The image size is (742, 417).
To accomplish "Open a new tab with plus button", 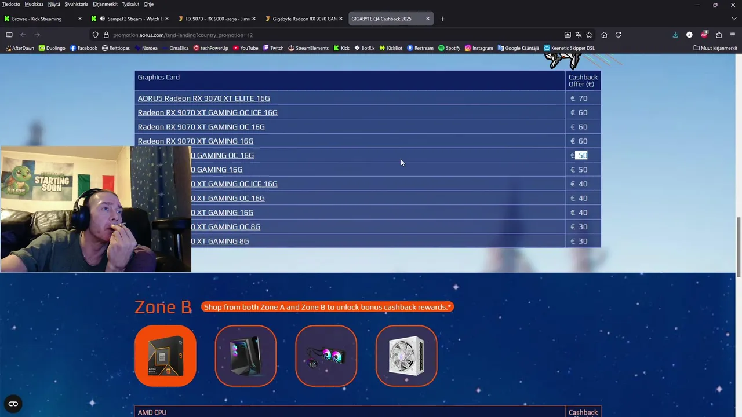I will click(442, 19).
